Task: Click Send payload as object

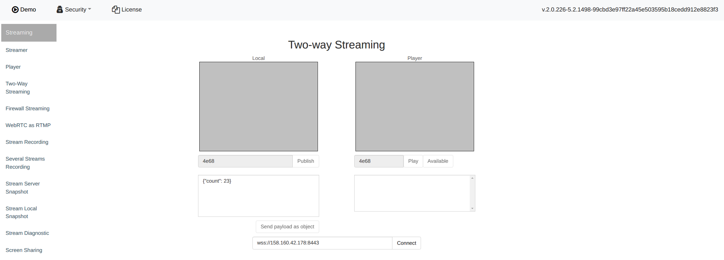Action: (x=287, y=227)
